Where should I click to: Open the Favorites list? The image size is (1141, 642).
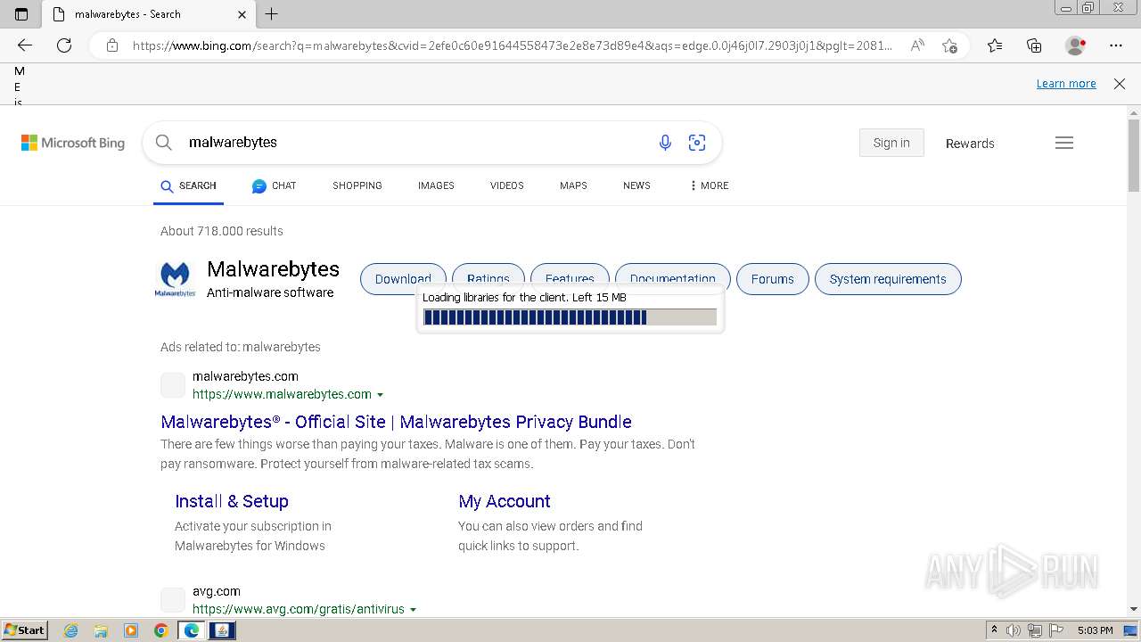click(x=995, y=45)
